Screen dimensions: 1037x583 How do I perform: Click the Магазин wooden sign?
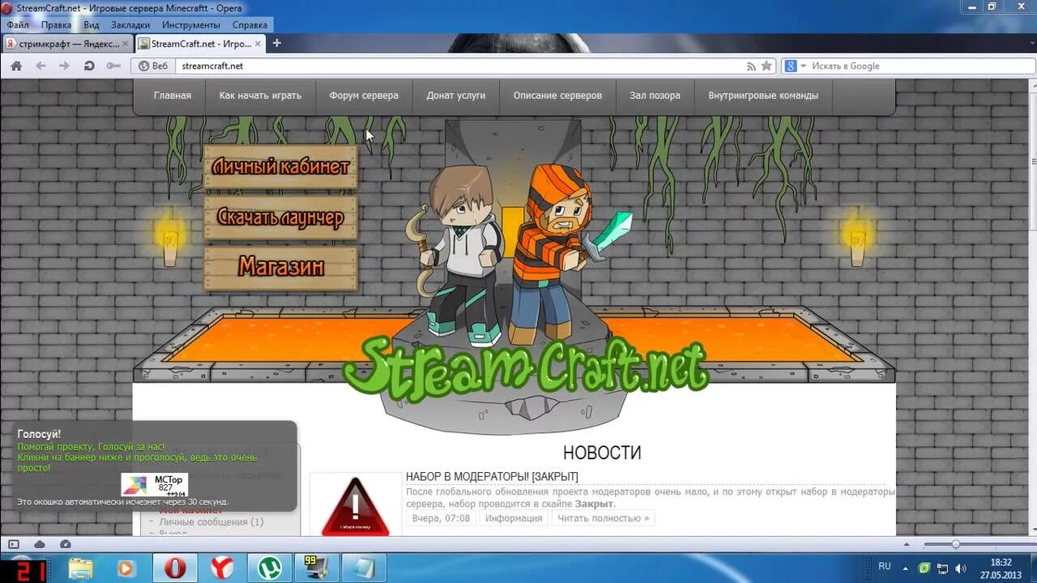point(280,267)
